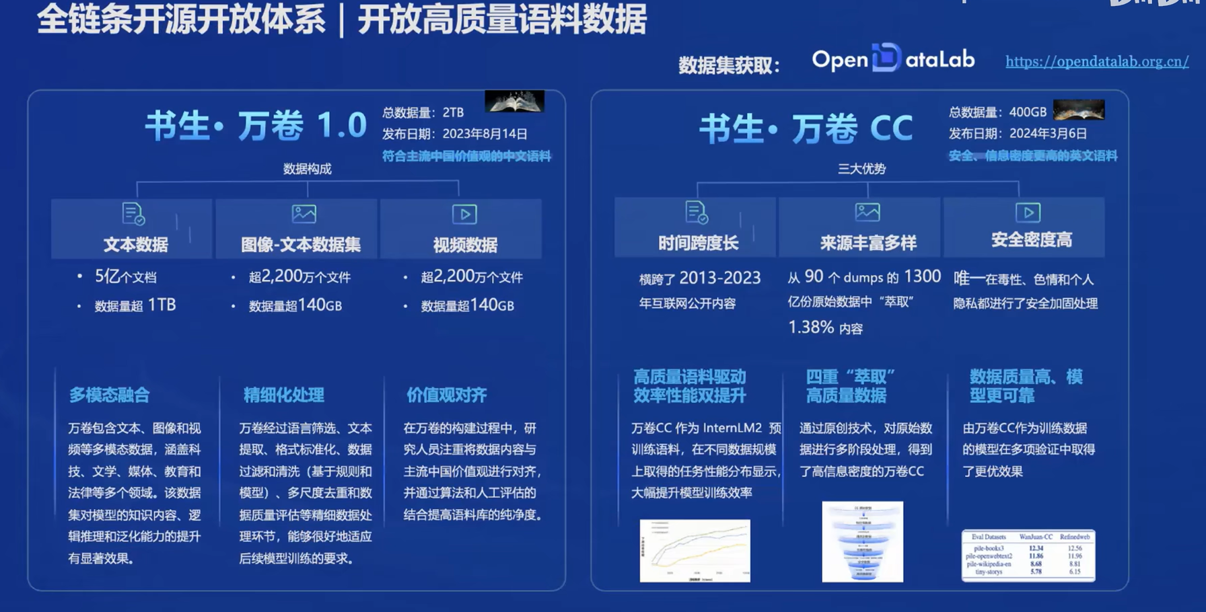Viewport: 1206px width, 612px height.
Task: Click the 数据质量高、模型更可靠 heading
Action: tap(1026, 386)
